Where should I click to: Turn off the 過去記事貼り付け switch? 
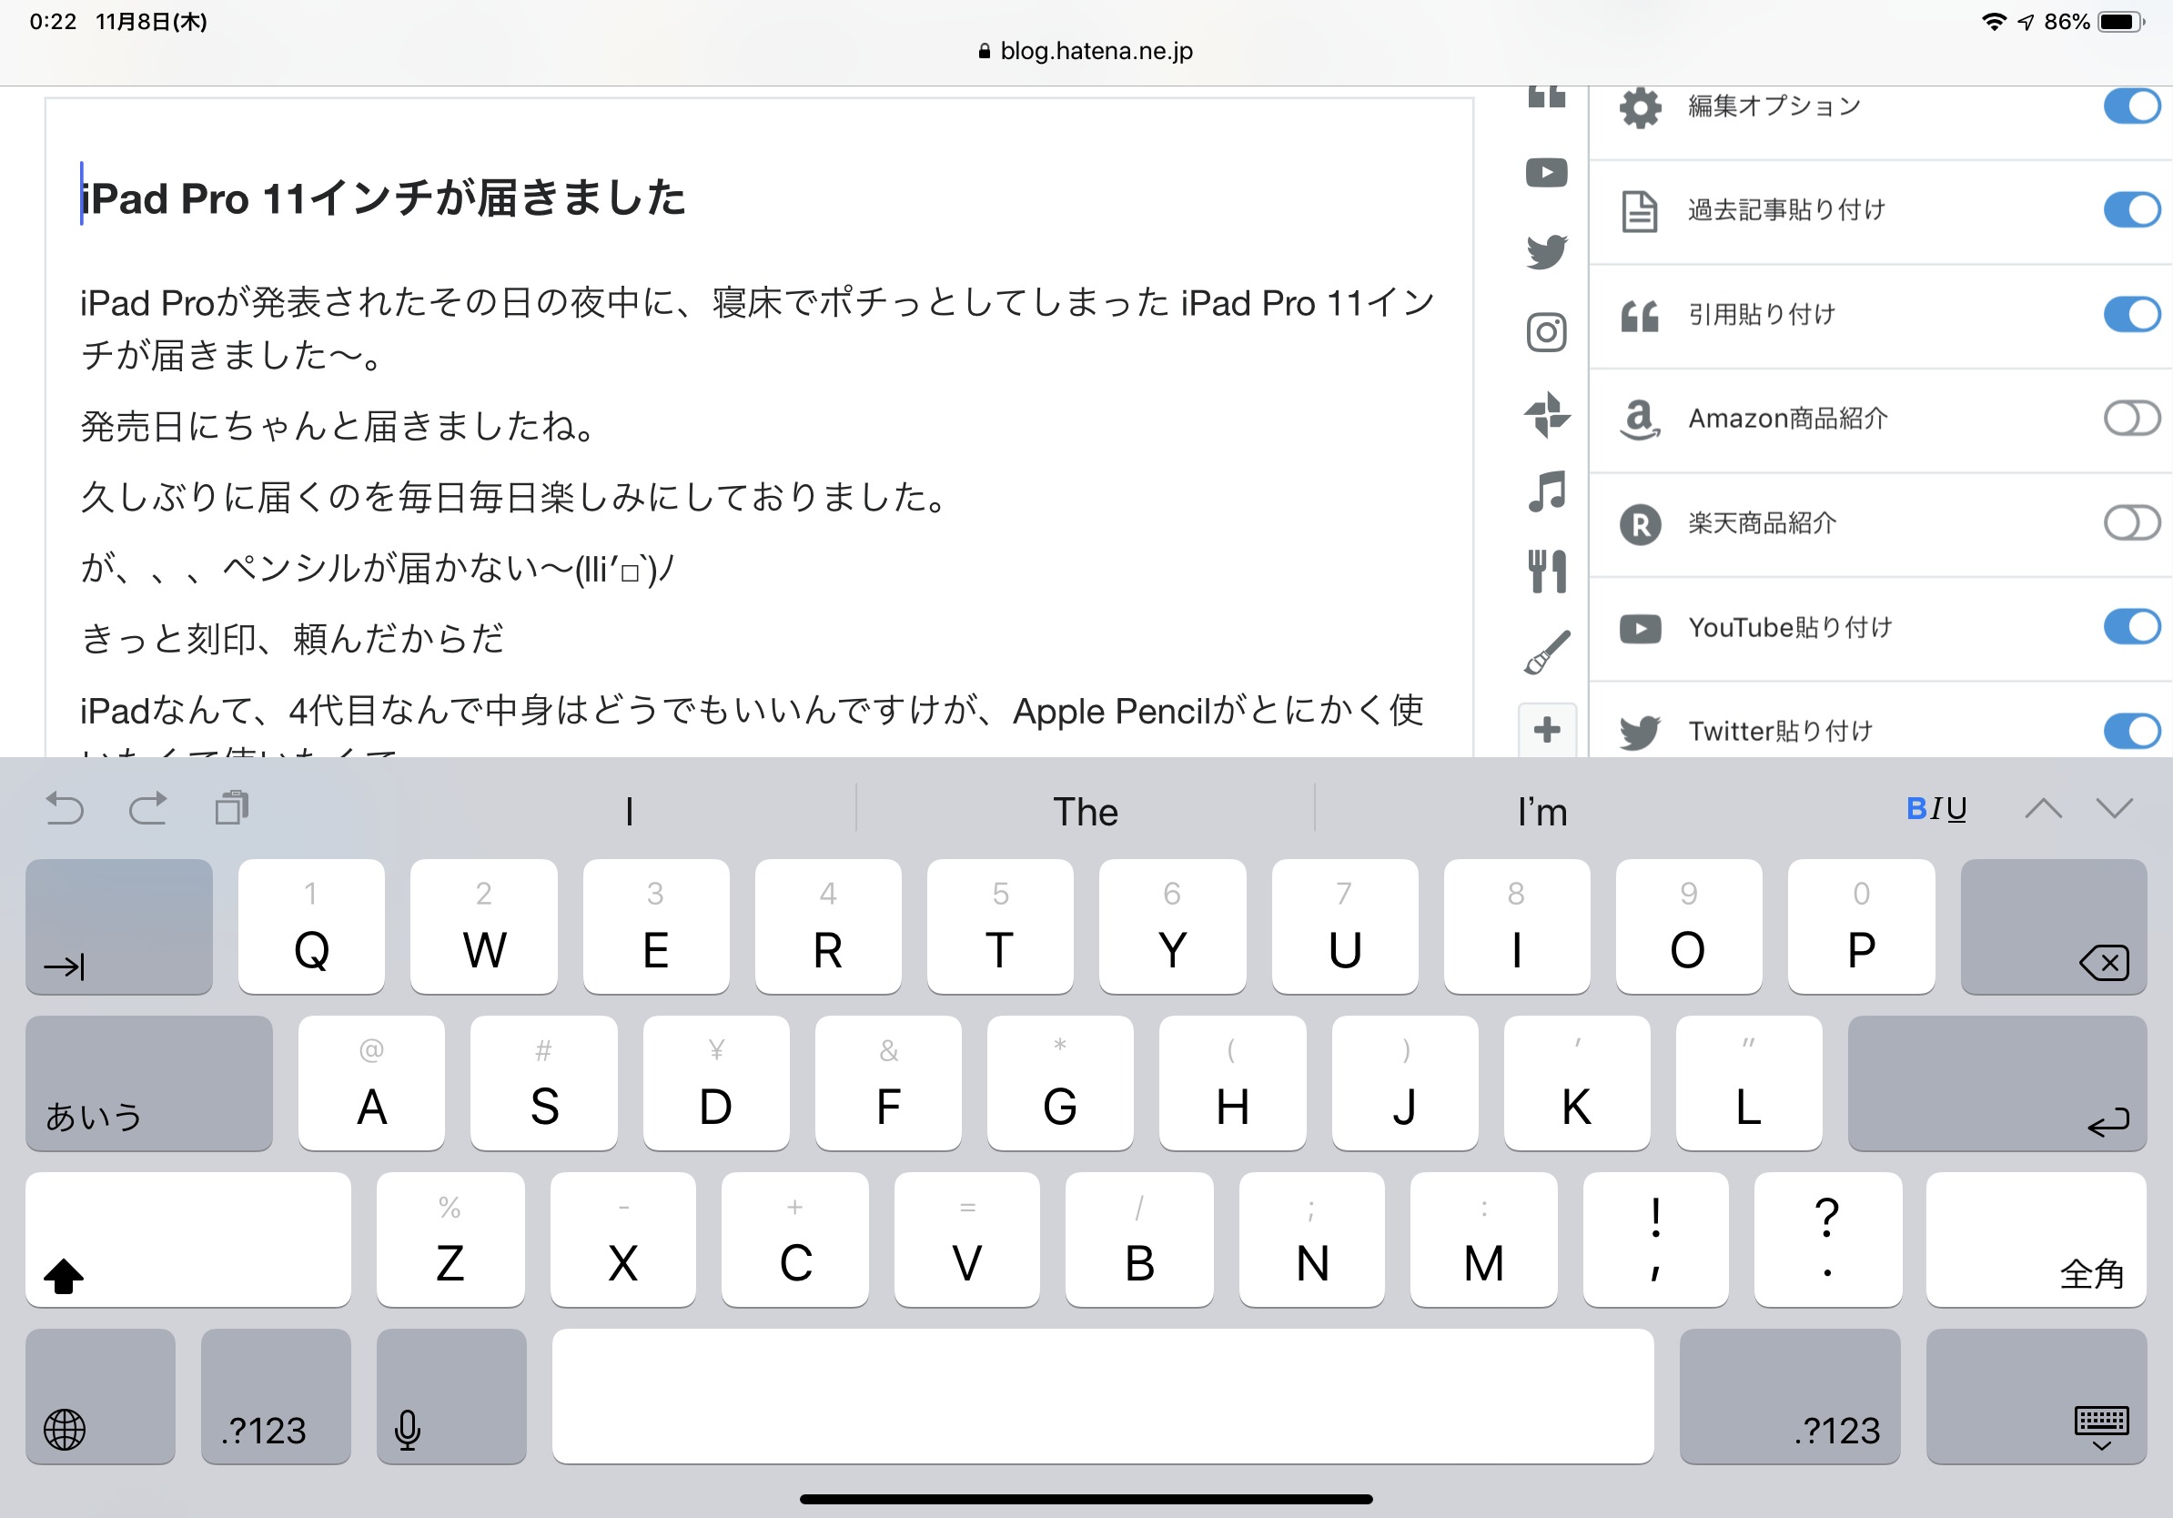2130,209
